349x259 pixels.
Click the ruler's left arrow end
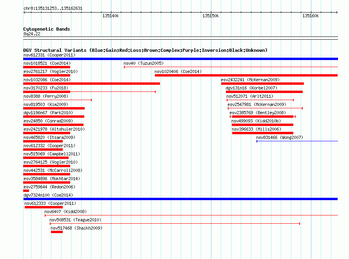click(24, 12)
